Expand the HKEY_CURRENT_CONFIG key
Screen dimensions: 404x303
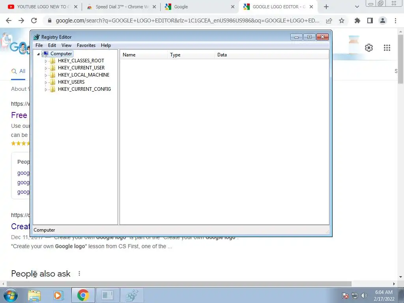(x=46, y=90)
